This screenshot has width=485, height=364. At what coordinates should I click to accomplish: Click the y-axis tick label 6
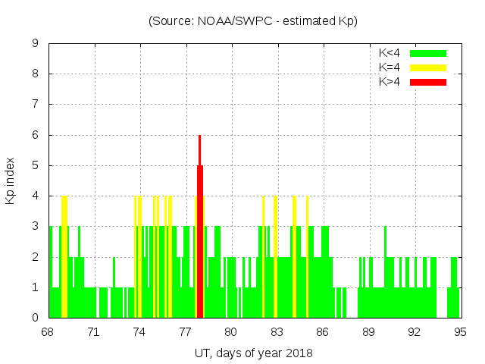[x=36, y=135]
